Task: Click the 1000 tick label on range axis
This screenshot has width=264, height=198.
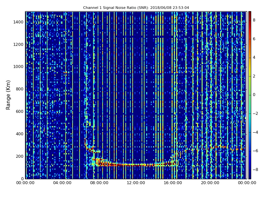Action: 18,67
